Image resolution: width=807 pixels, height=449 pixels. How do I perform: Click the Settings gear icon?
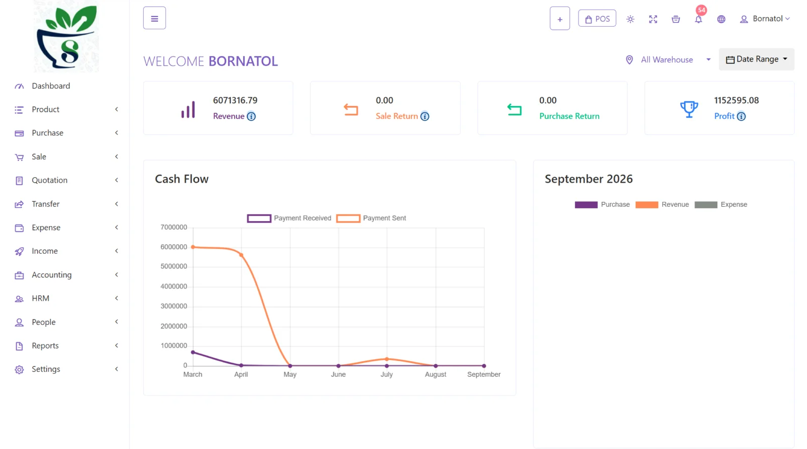pyautogui.click(x=19, y=369)
